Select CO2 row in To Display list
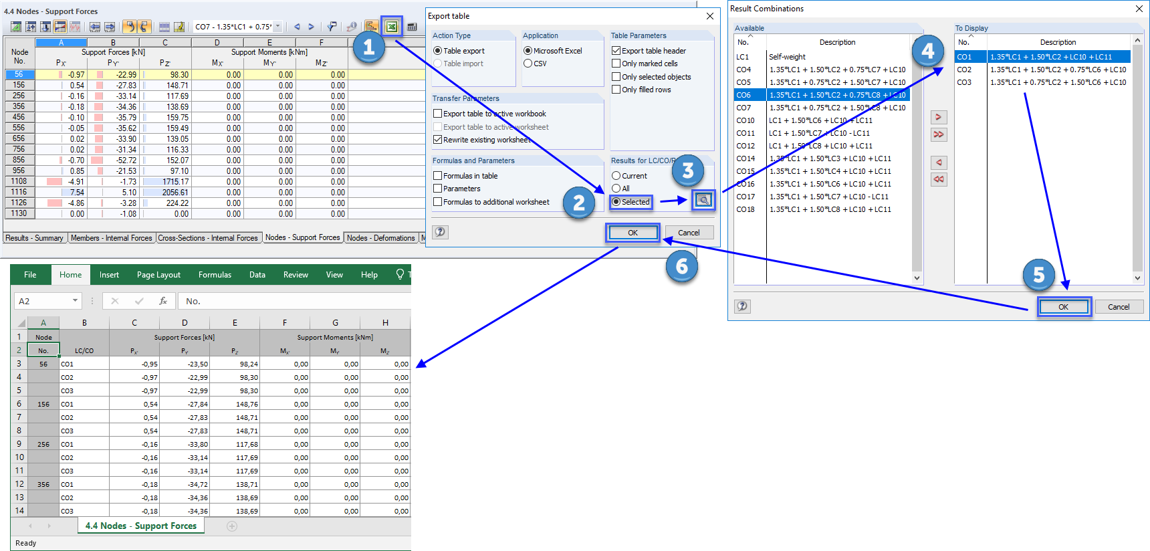 coord(1042,70)
